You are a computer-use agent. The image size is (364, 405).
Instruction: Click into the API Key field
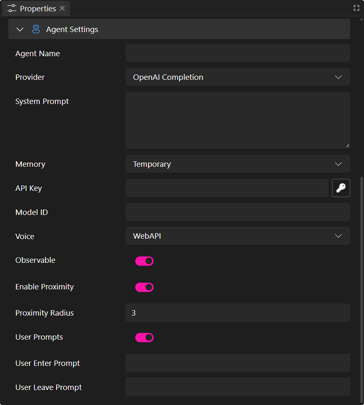tap(227, 188)
